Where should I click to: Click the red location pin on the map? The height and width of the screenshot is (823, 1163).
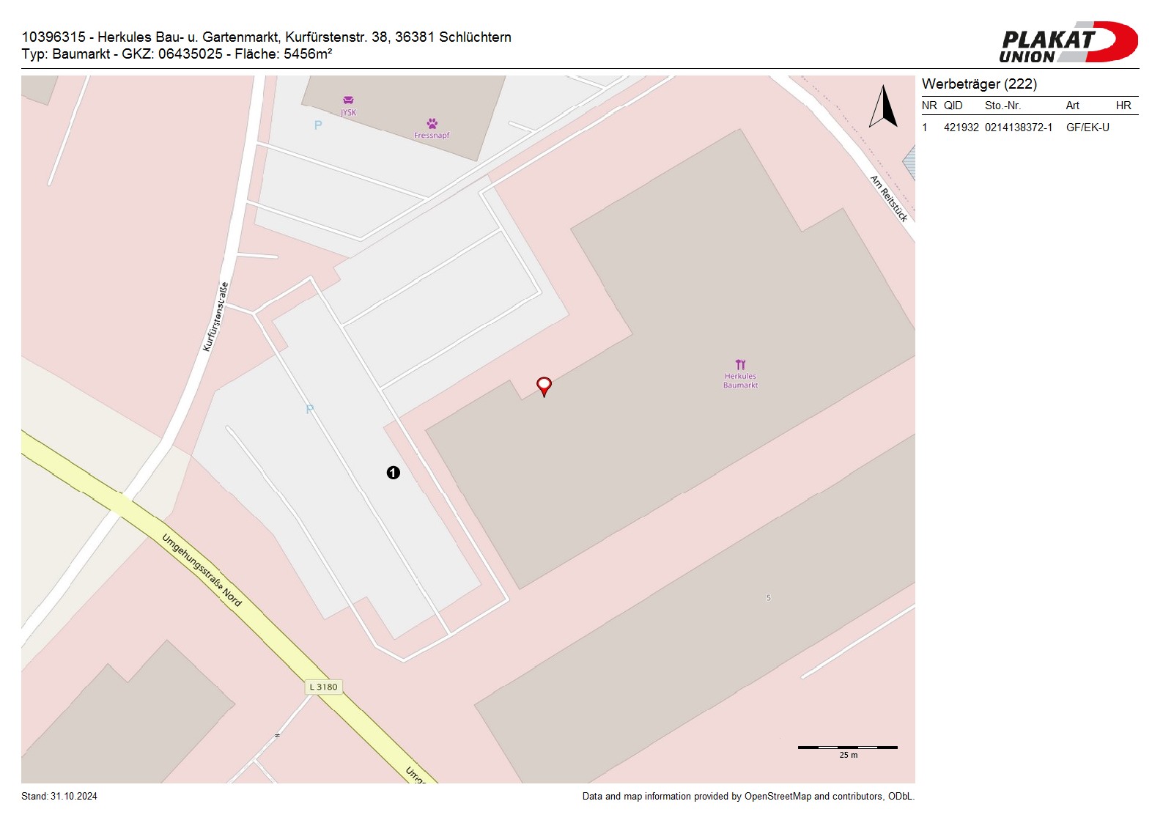[544, 385]
